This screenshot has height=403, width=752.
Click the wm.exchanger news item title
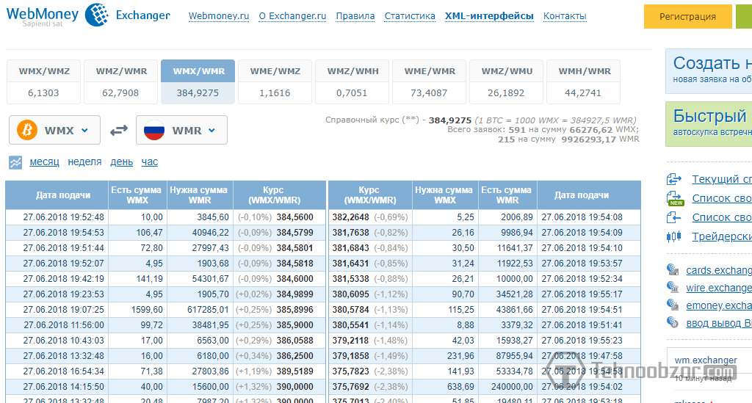tap(706, 360)
